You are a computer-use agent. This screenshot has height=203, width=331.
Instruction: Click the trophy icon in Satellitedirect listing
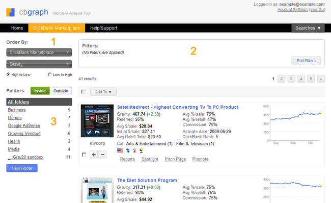[x=142, y=150]
